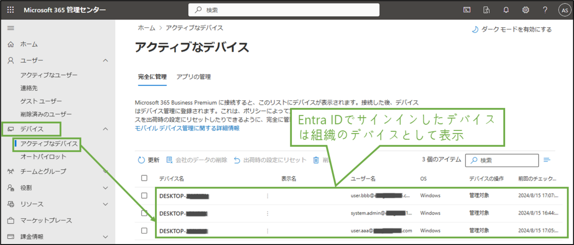This screenshot has height=245, width=574.
Task: Toggle the select-all devices checkbox
Action: pos(144,178)
